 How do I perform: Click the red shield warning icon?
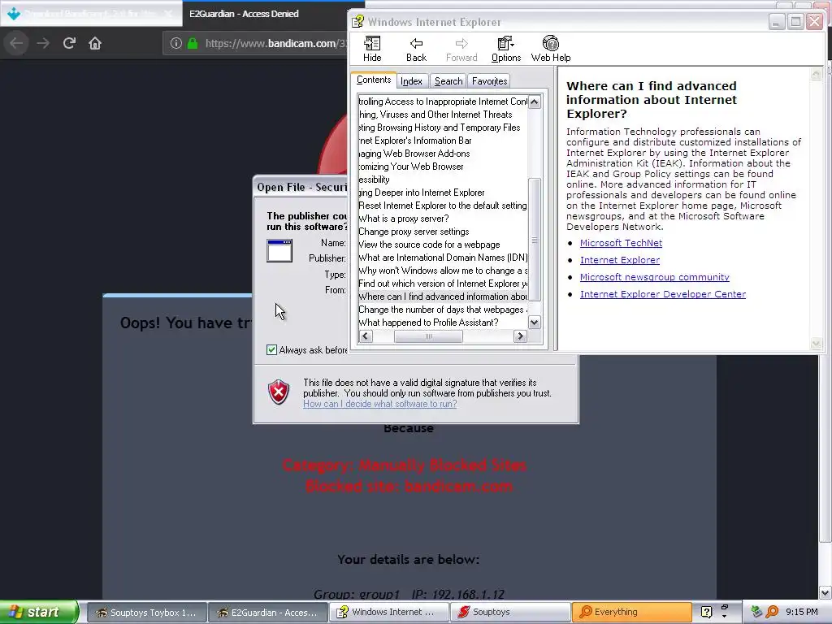[x=279, y=392]
